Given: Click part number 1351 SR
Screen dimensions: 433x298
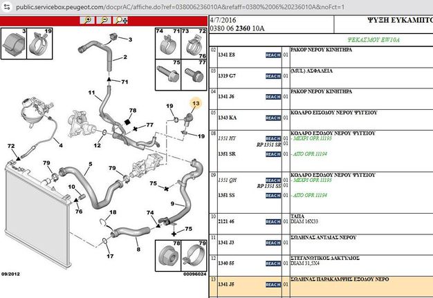Looking at the screenshot, I should click(227, 154).
